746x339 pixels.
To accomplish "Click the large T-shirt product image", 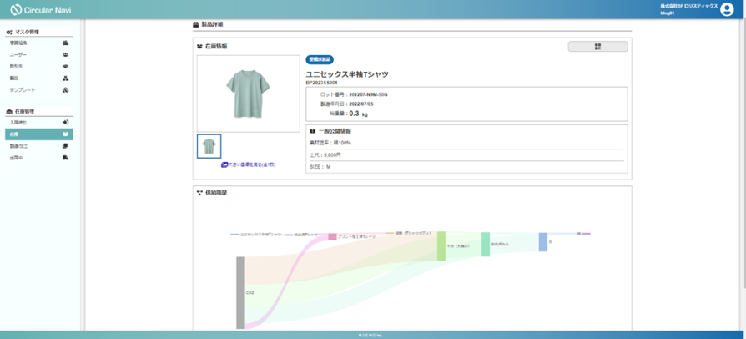I will tap(248, 92).
